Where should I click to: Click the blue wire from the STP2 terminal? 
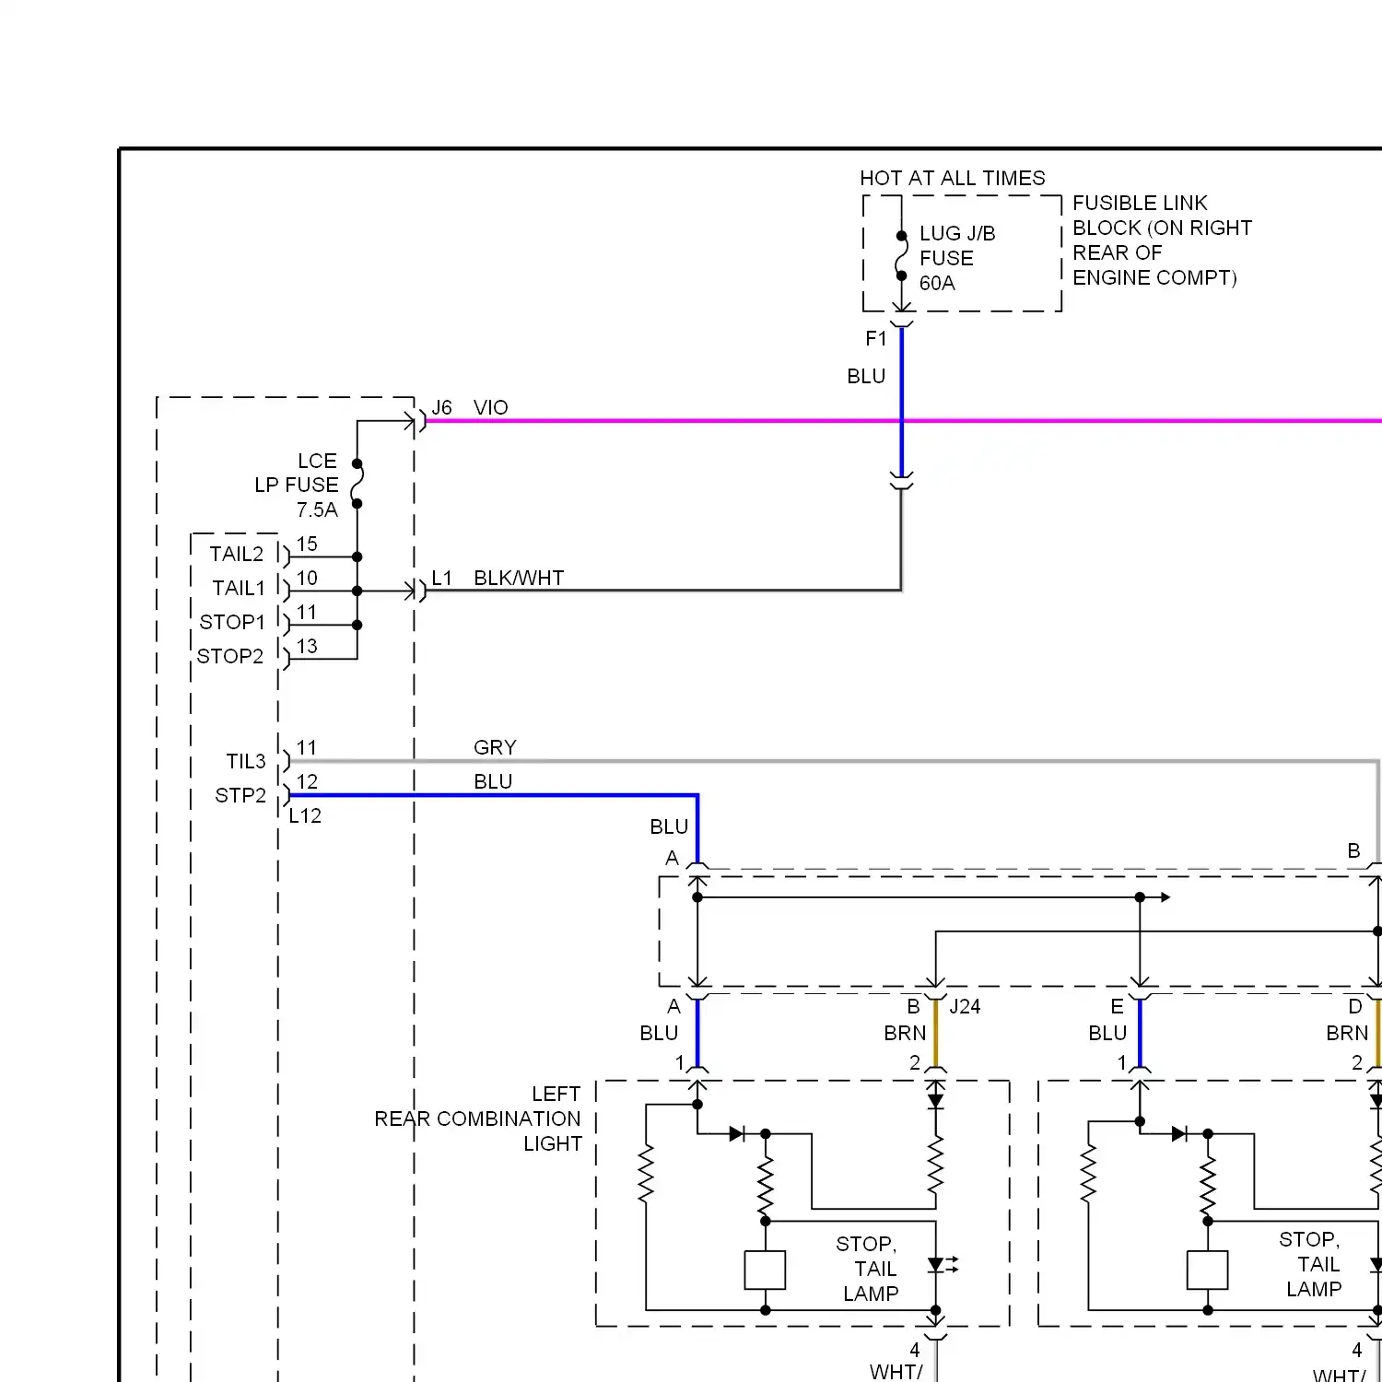pos(493,795)
